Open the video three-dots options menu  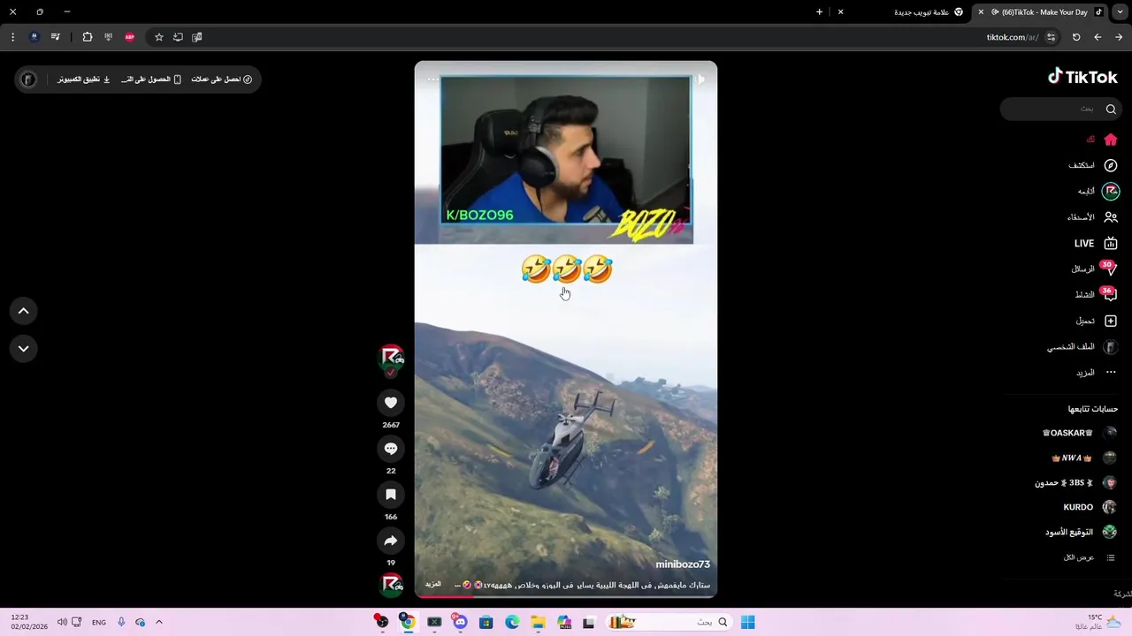click(432, 79)
